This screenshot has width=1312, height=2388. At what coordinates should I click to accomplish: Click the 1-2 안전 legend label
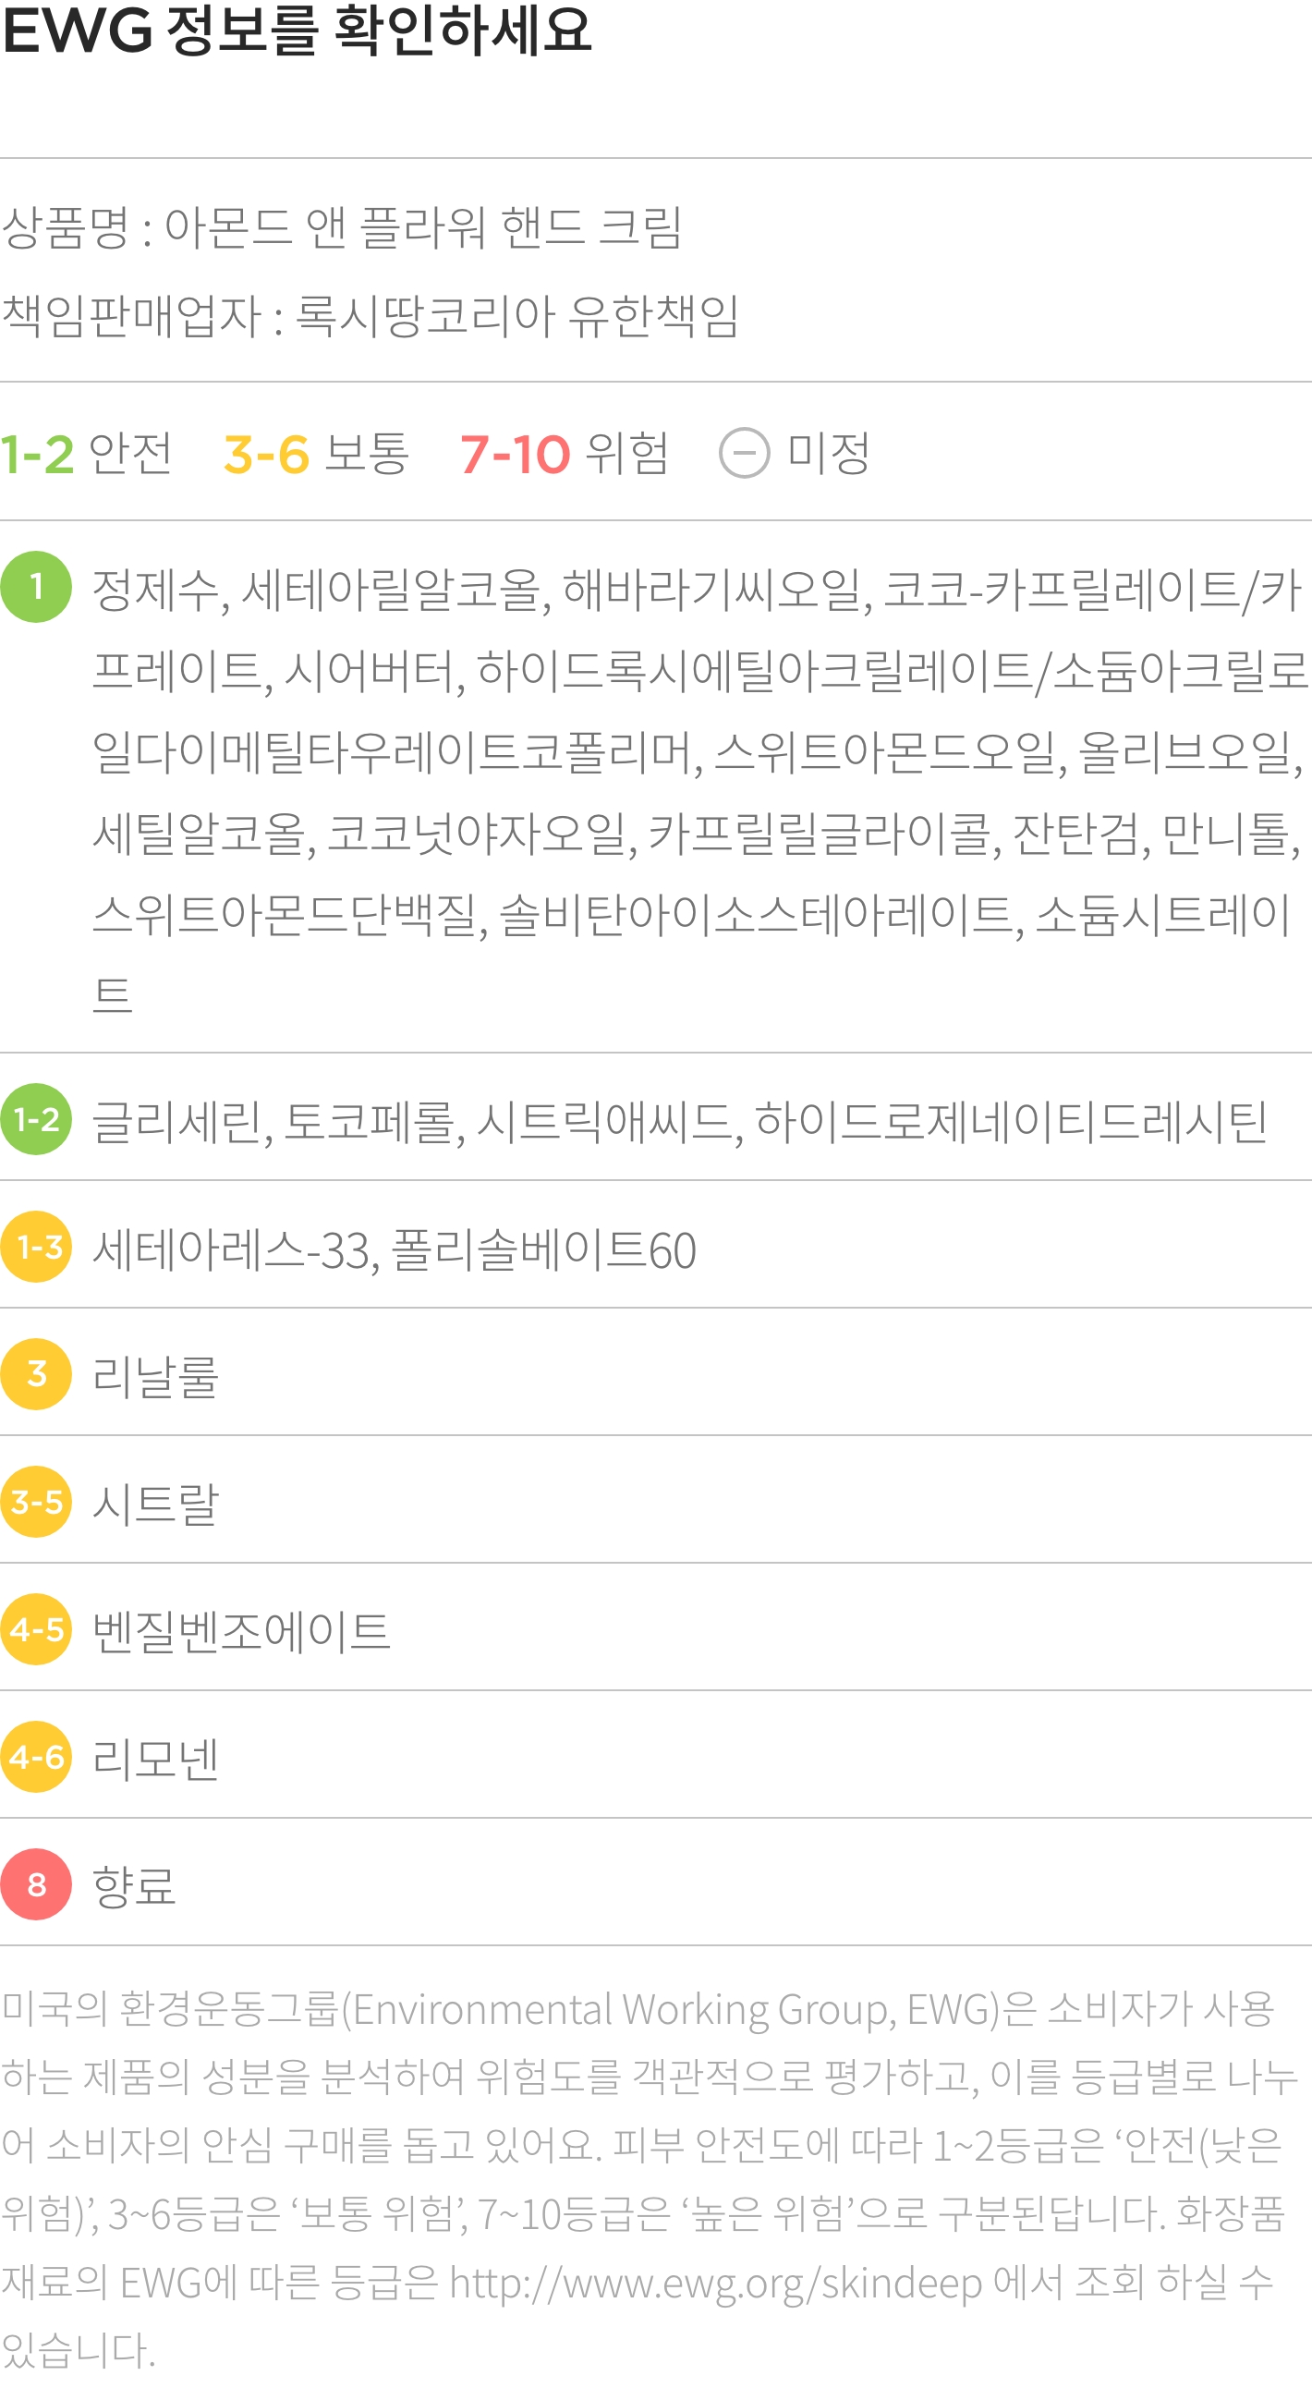[x=86, y=454]
